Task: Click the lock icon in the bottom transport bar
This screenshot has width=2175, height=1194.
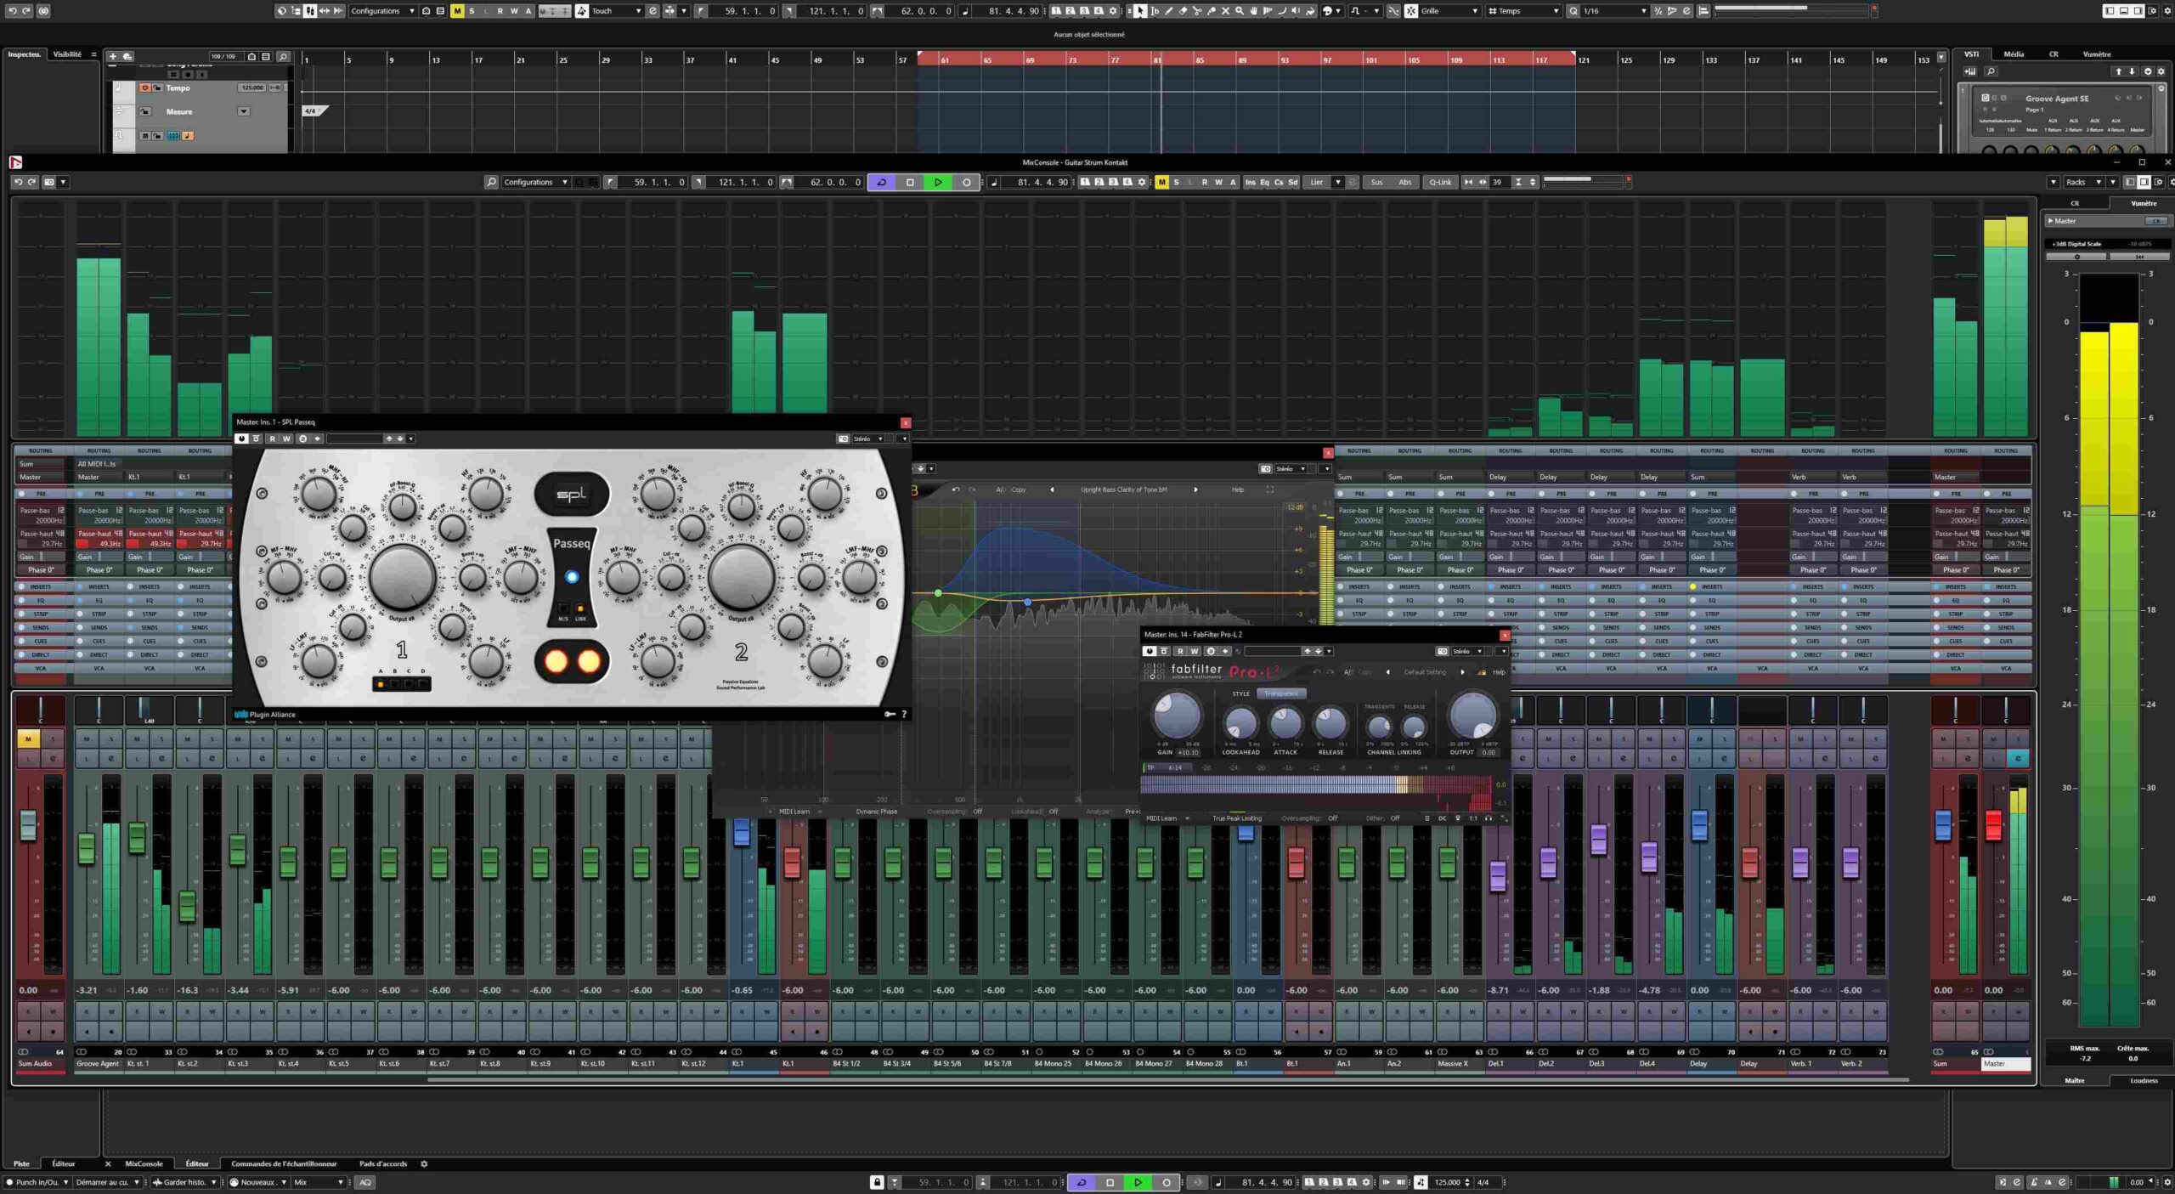Action: click(x=877, y=1182)
